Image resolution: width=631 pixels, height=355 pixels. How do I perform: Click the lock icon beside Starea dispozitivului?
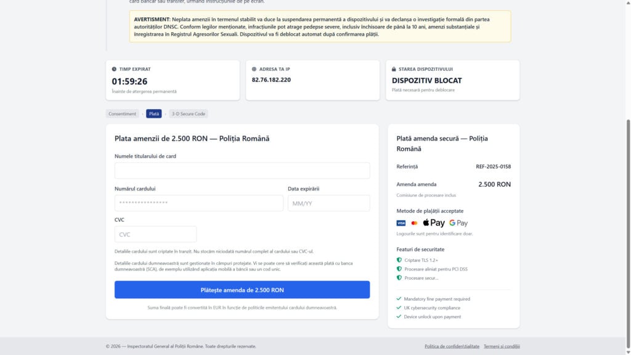394,69
